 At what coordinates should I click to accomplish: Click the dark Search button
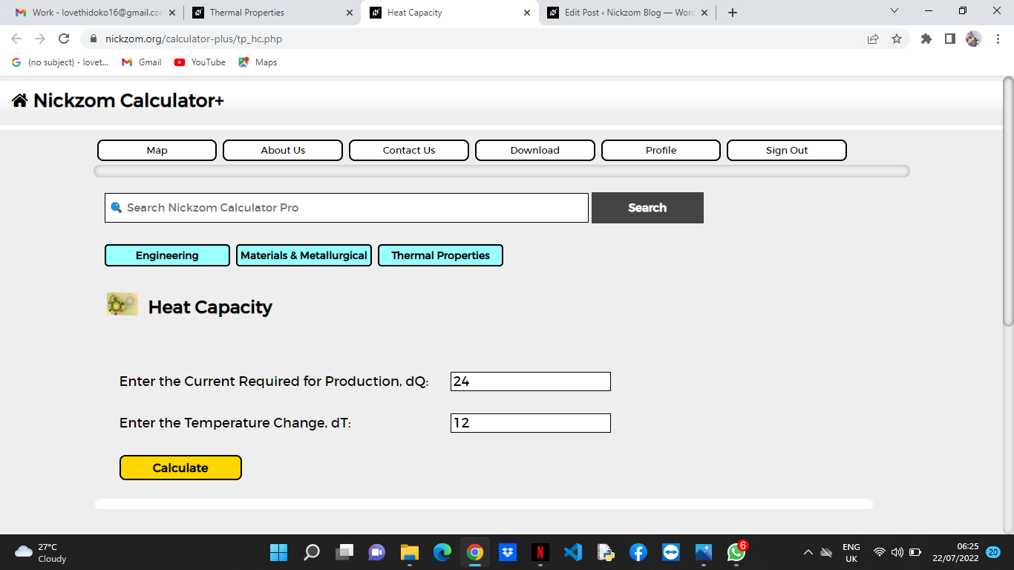[647, 208]
